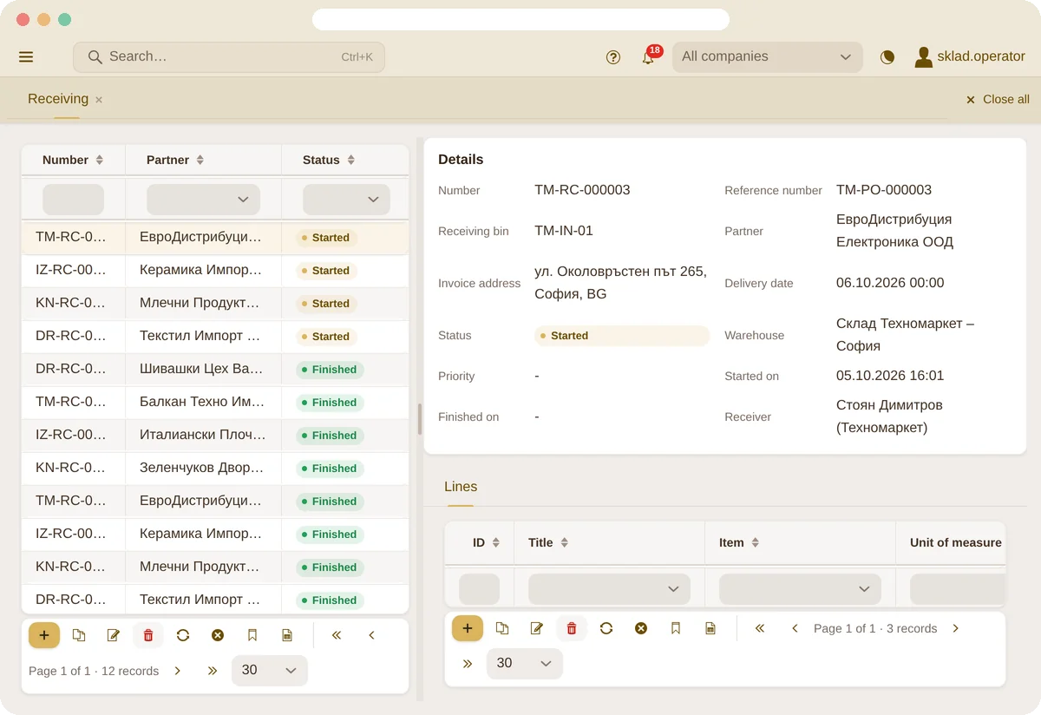Image resolution: width=1041 pixels, height=715 pixels.
Task: Toggle the dark mode theme icon
Action: pyautogui.click(x=887, y=57)
